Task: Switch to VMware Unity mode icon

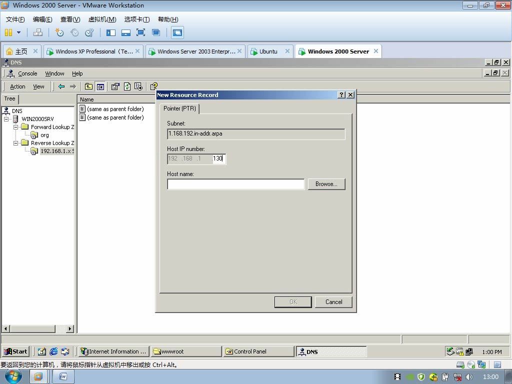Action: pyautogui.click(x=156, y=32)
